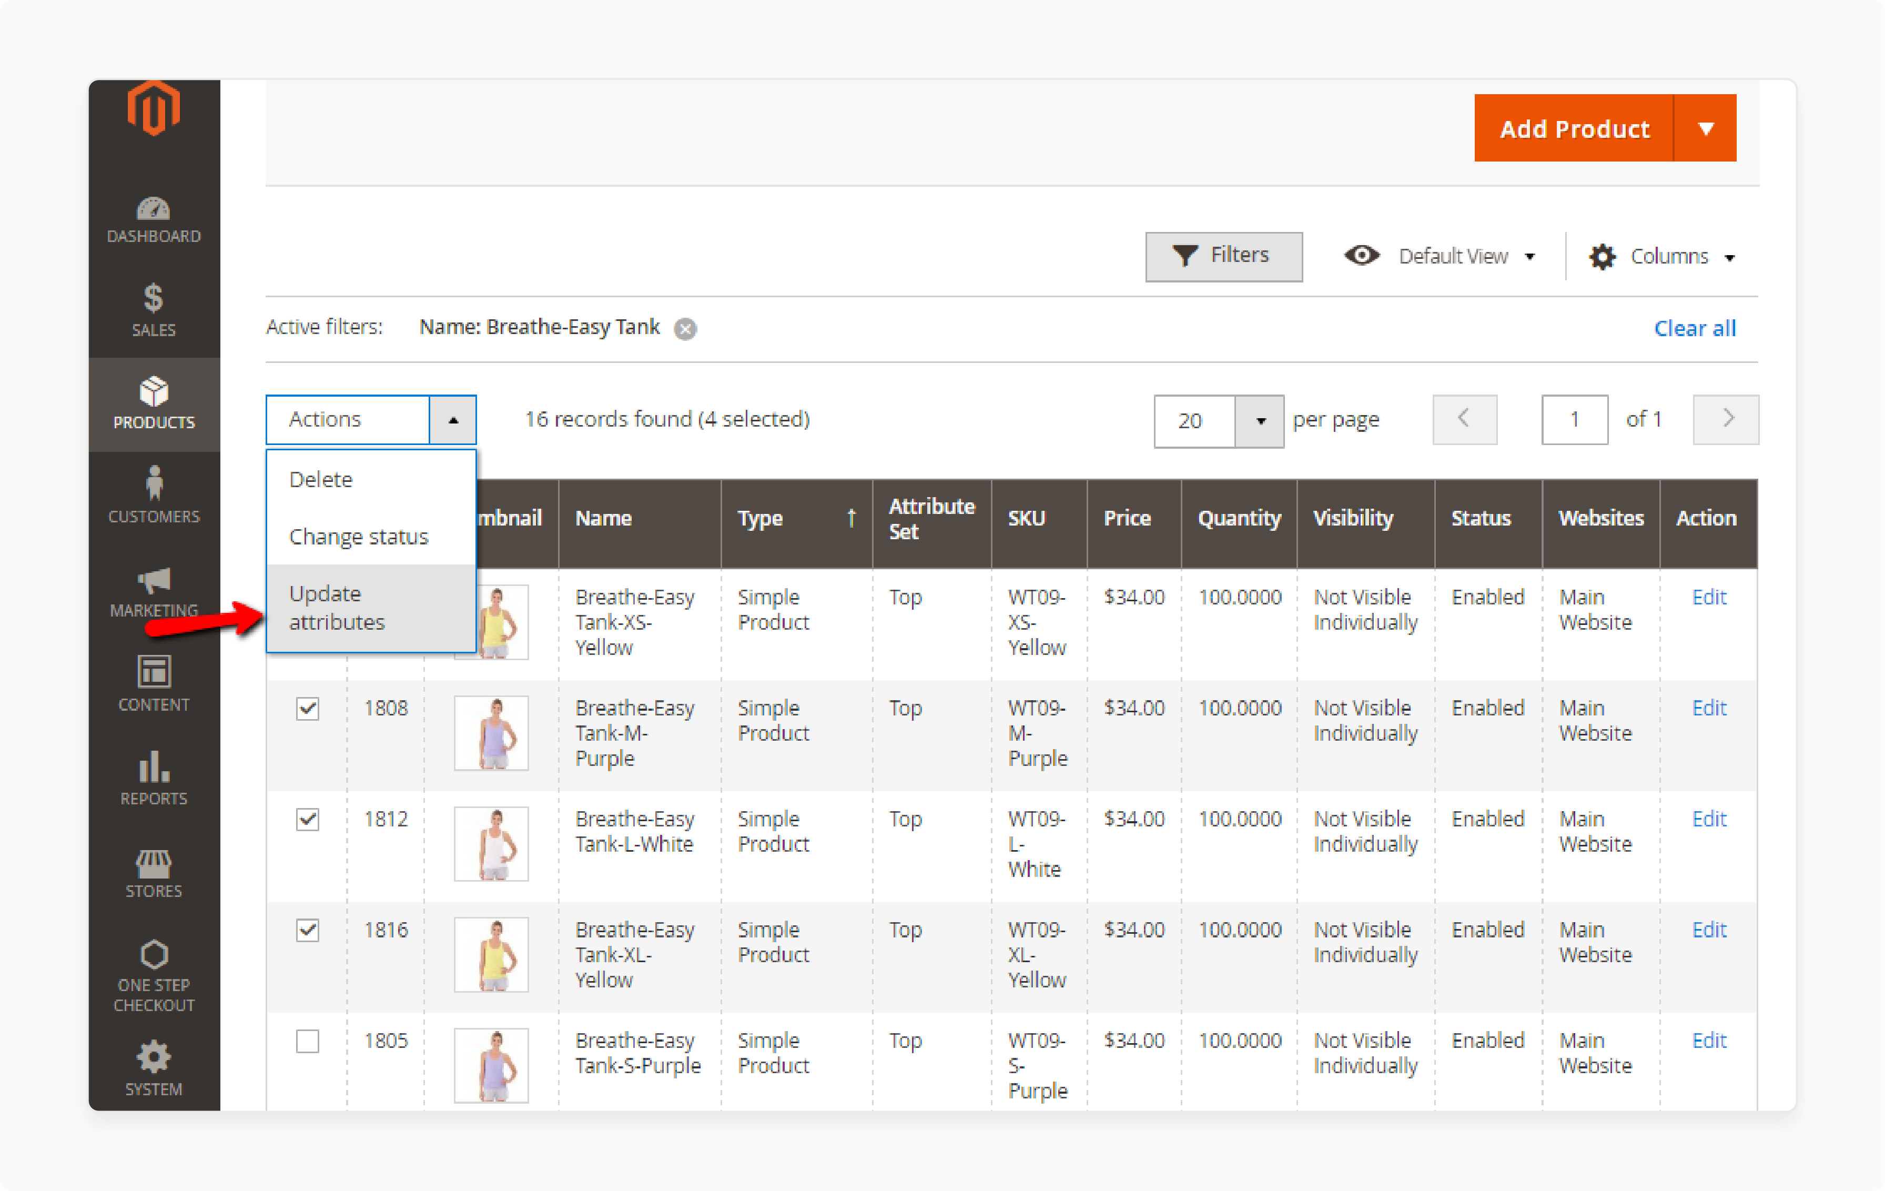1885x1191 pixels.
Task: Edit Breathe-Easy Tank-S-Purple product
Action: tap(1709, 1042)
